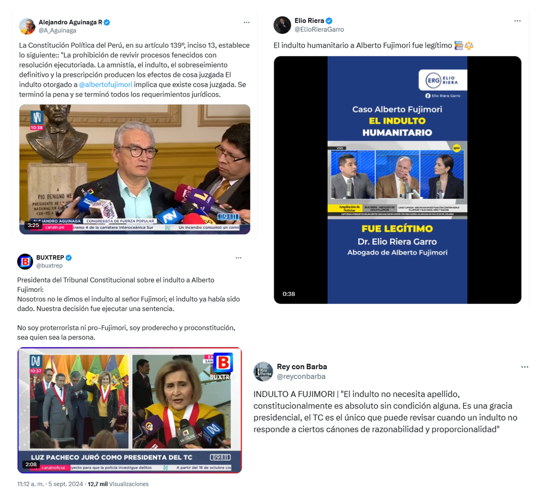
Task: Open more options on BUXTREP's tweet
Action: tap(239, 258)
